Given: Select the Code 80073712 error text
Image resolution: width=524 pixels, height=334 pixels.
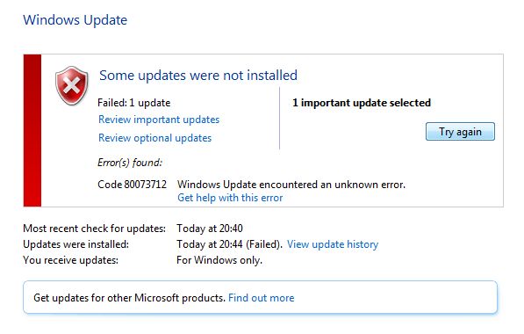Looking at the screenshot, I should pyautogui.click(x=132, y=185).
